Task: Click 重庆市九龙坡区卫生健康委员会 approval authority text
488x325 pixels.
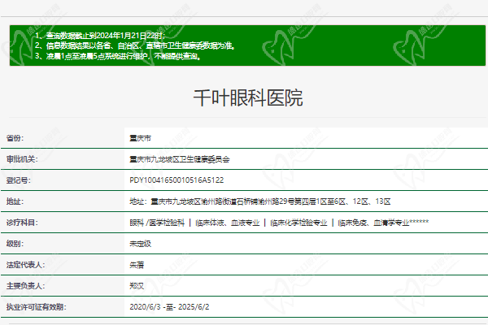Action: (x=180, y=159)
